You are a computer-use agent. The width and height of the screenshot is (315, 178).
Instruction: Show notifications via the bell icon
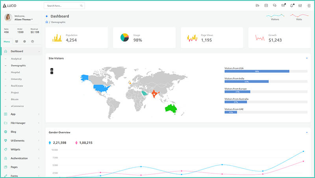pos(292,5)
